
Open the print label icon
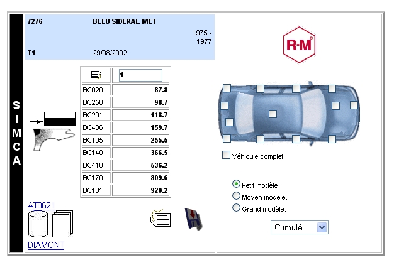click(x=160, y=219)
